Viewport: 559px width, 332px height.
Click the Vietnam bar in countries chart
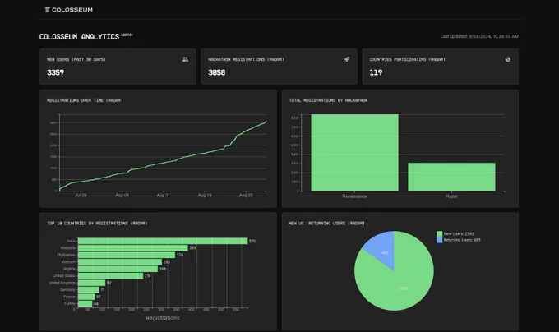(x=120, y=262)
